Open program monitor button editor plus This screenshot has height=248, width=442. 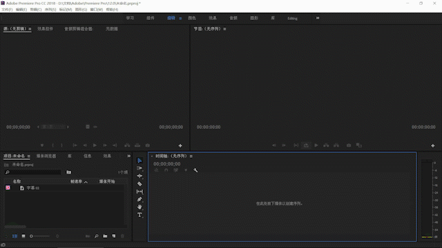433,145
